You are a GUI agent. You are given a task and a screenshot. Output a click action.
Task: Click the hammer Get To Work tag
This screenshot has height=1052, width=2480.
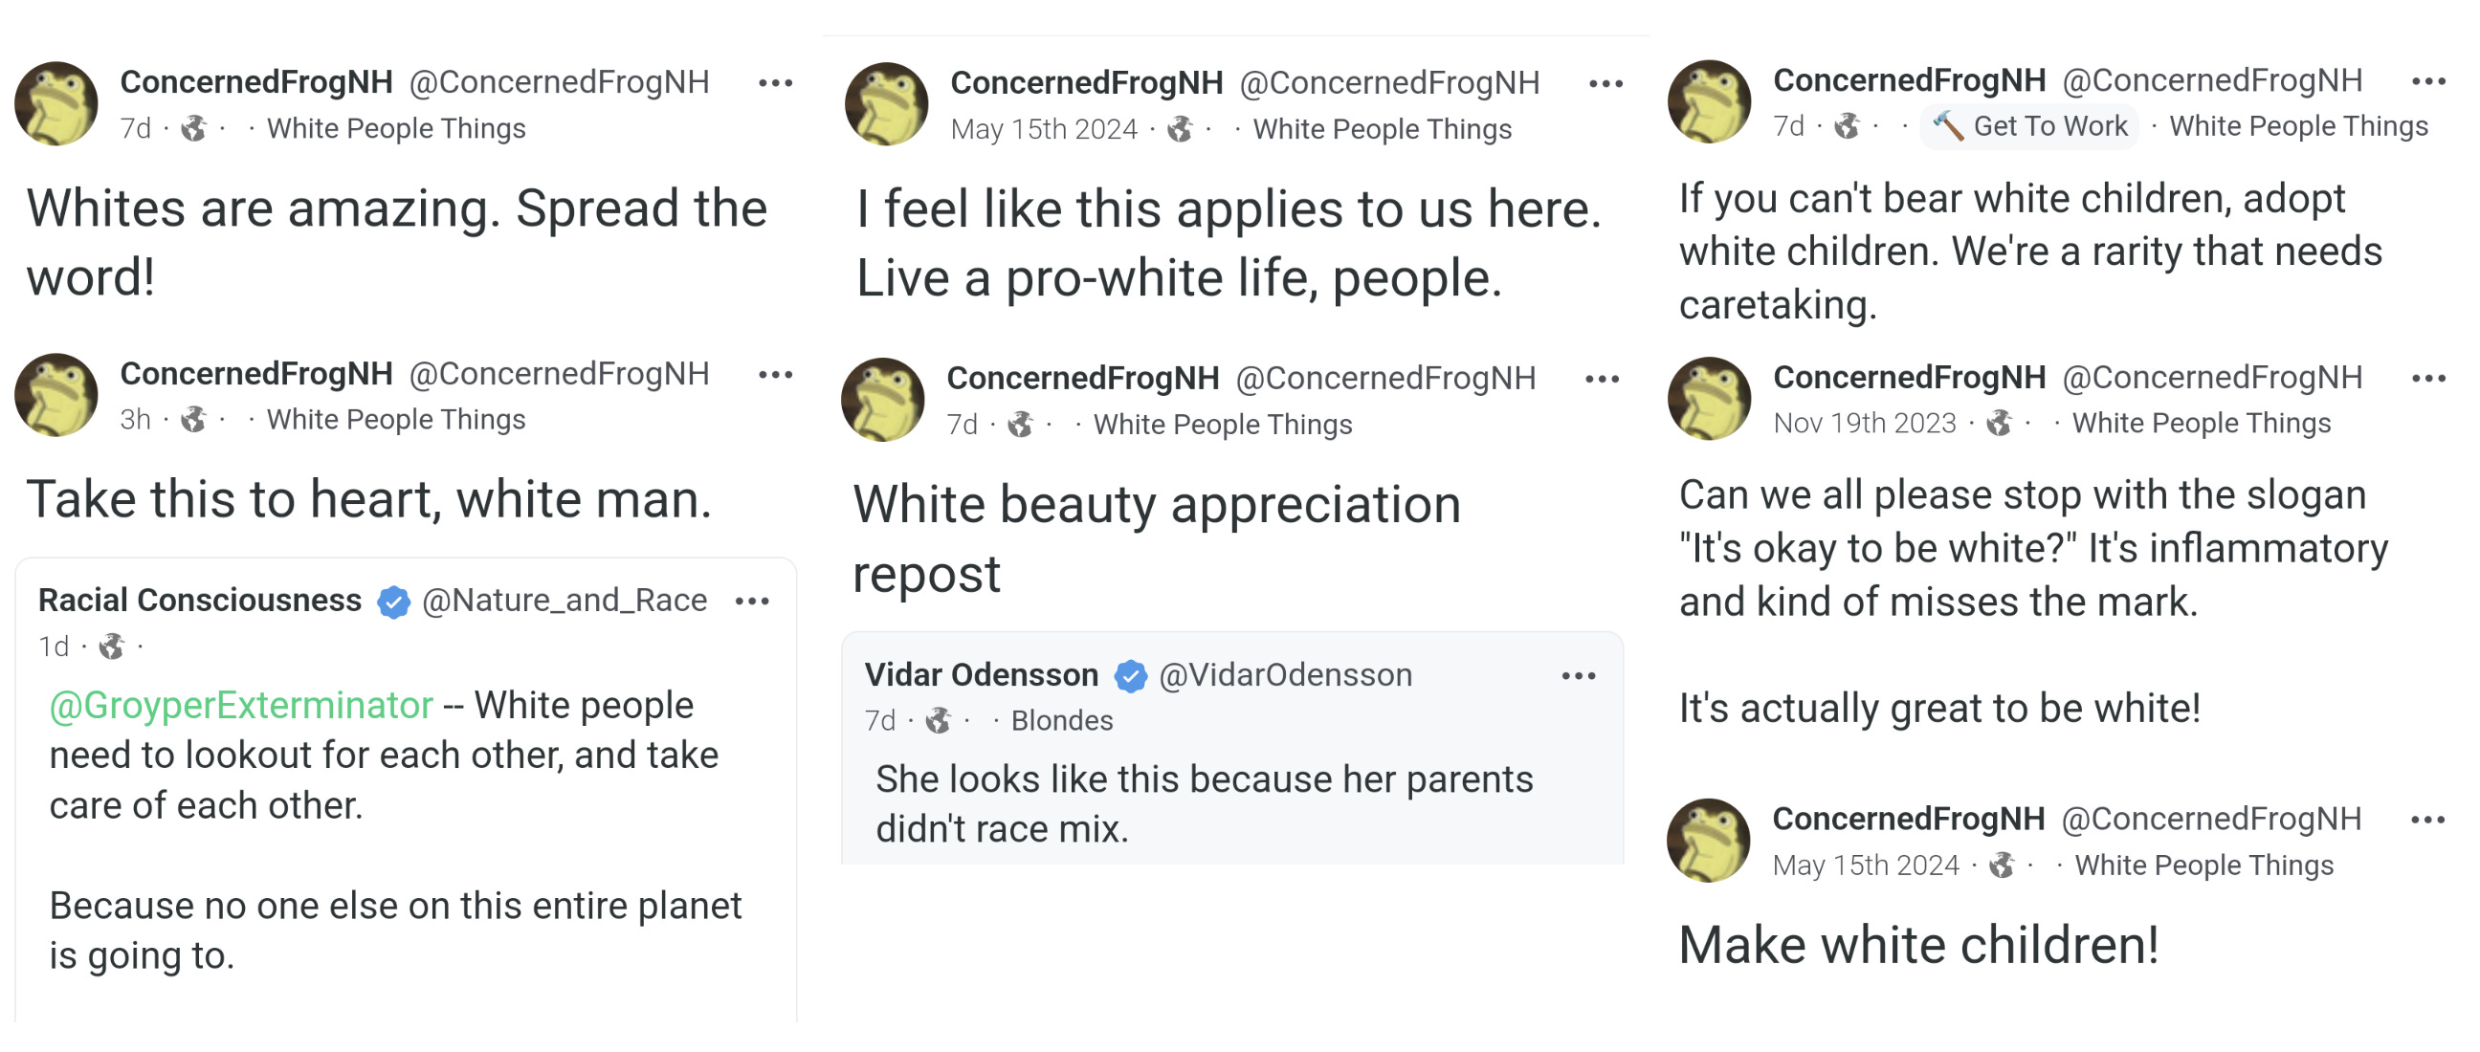(x=2030, y=126)
